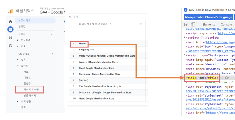Open 유지 report
Viewport: 235px width, 120px height.
pos(23,107)
